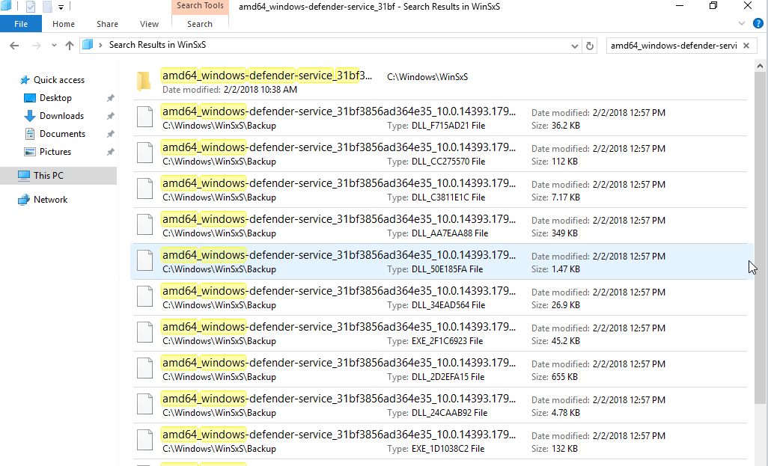
Task: Switch to the Share ribbon tab
Action: (107, 24)
